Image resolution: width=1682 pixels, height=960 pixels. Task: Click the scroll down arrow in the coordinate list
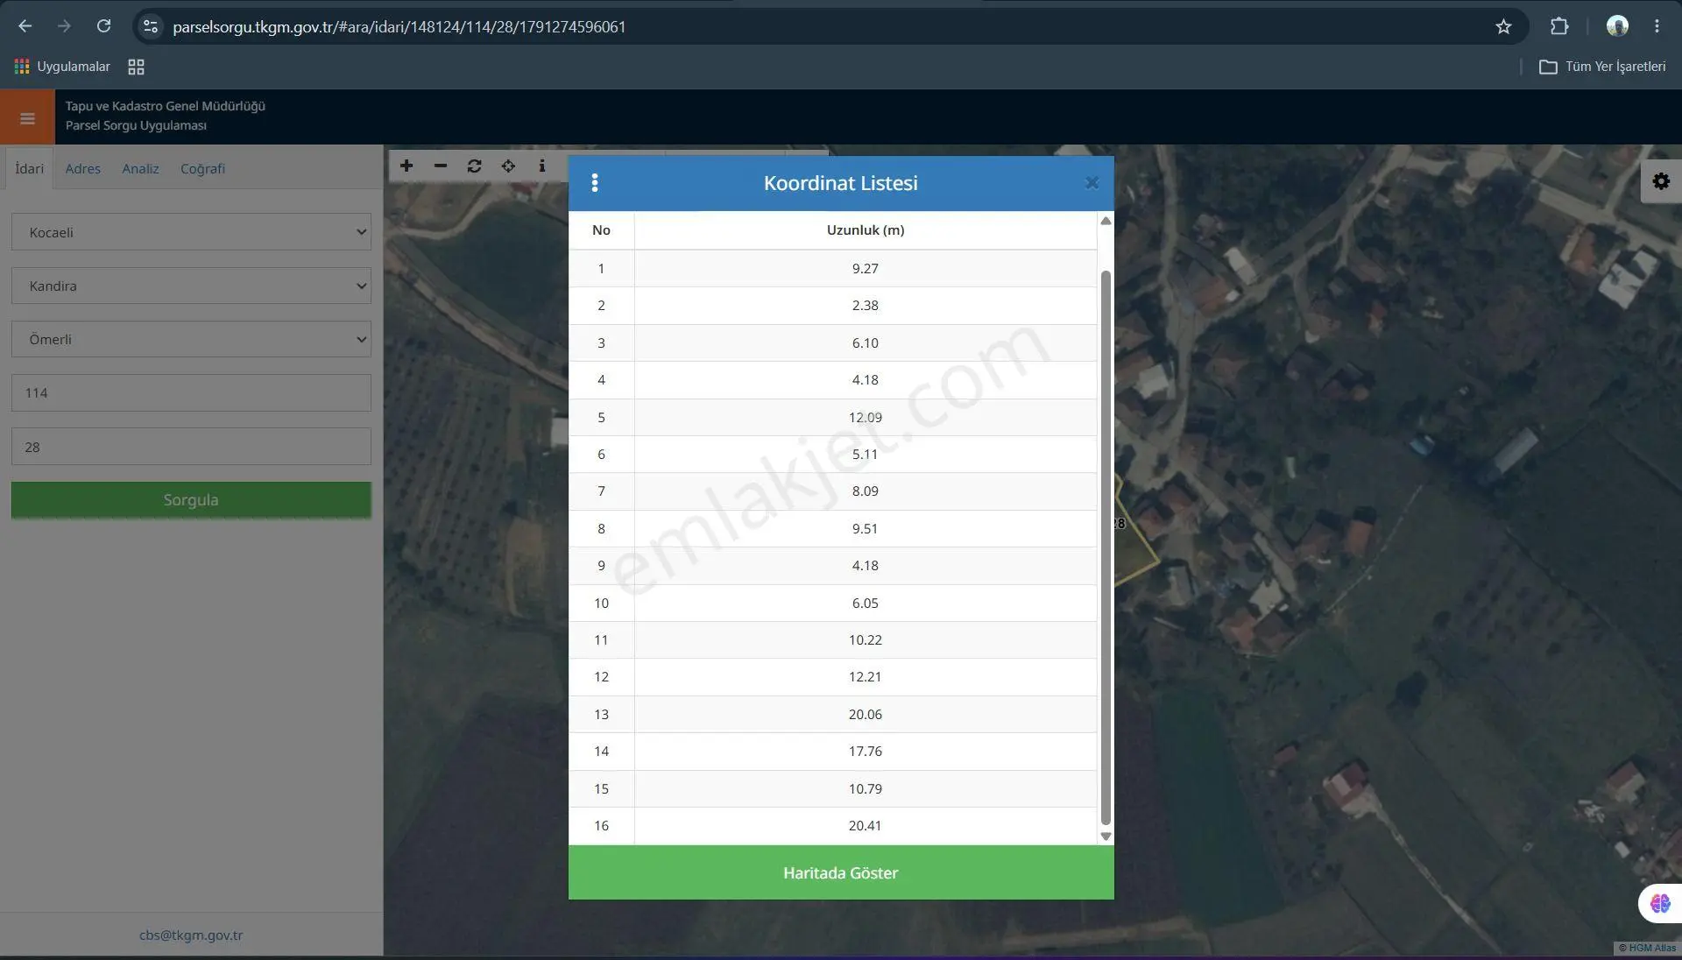tap(1106, 836)
